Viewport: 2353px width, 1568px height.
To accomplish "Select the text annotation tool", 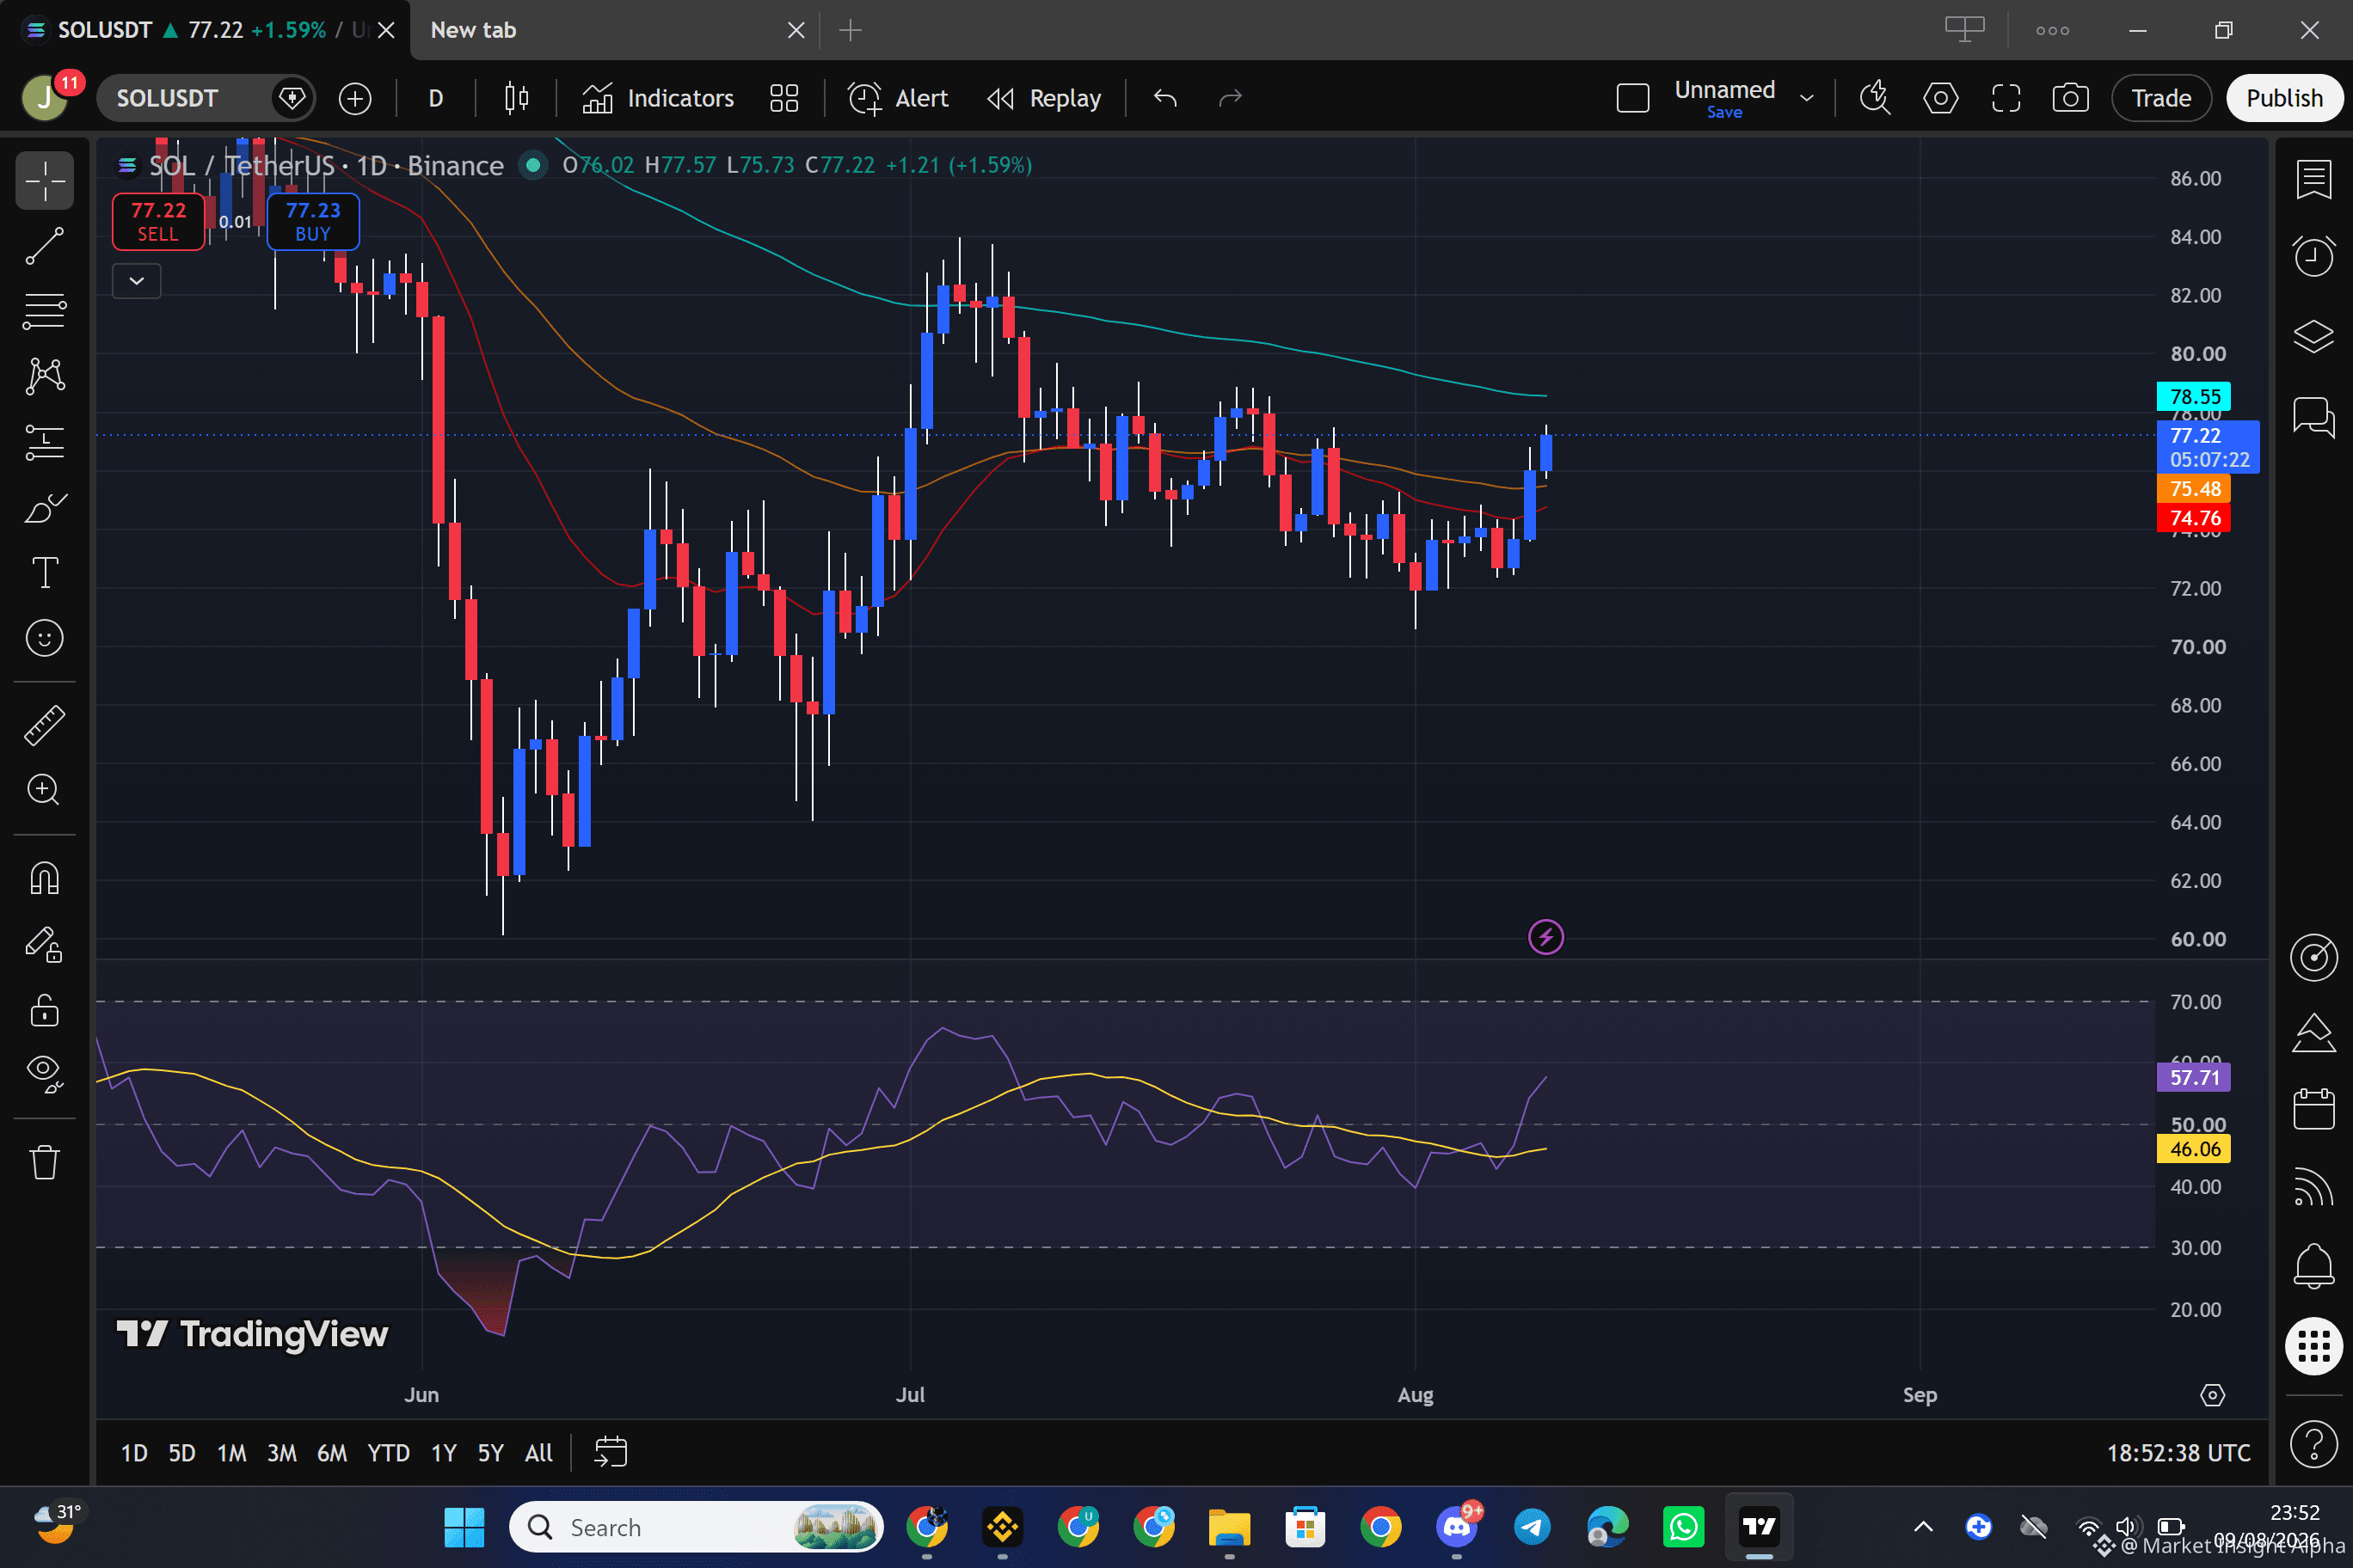I will [x=44, y=573].
